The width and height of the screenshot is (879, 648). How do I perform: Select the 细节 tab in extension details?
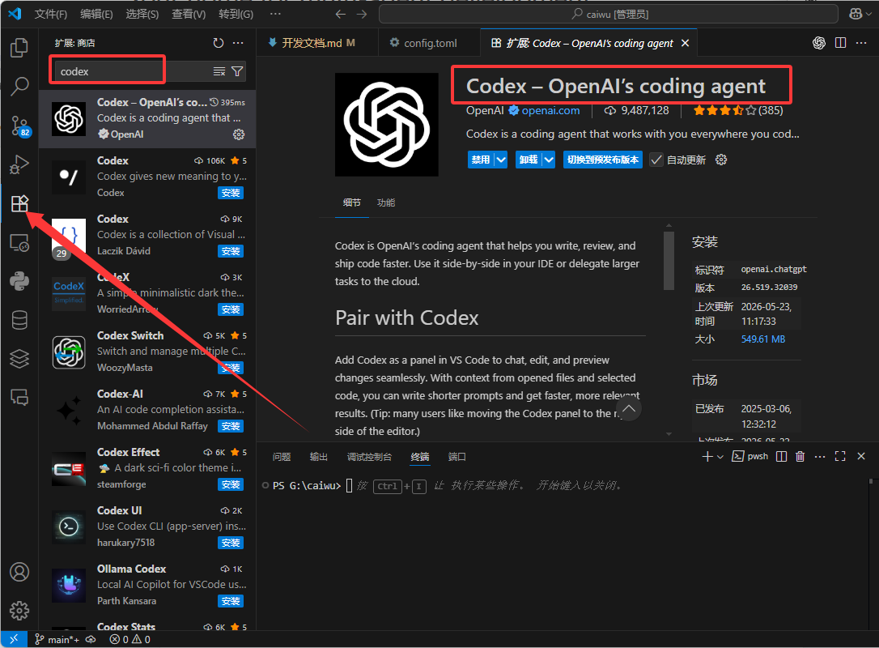pos(352,202)
